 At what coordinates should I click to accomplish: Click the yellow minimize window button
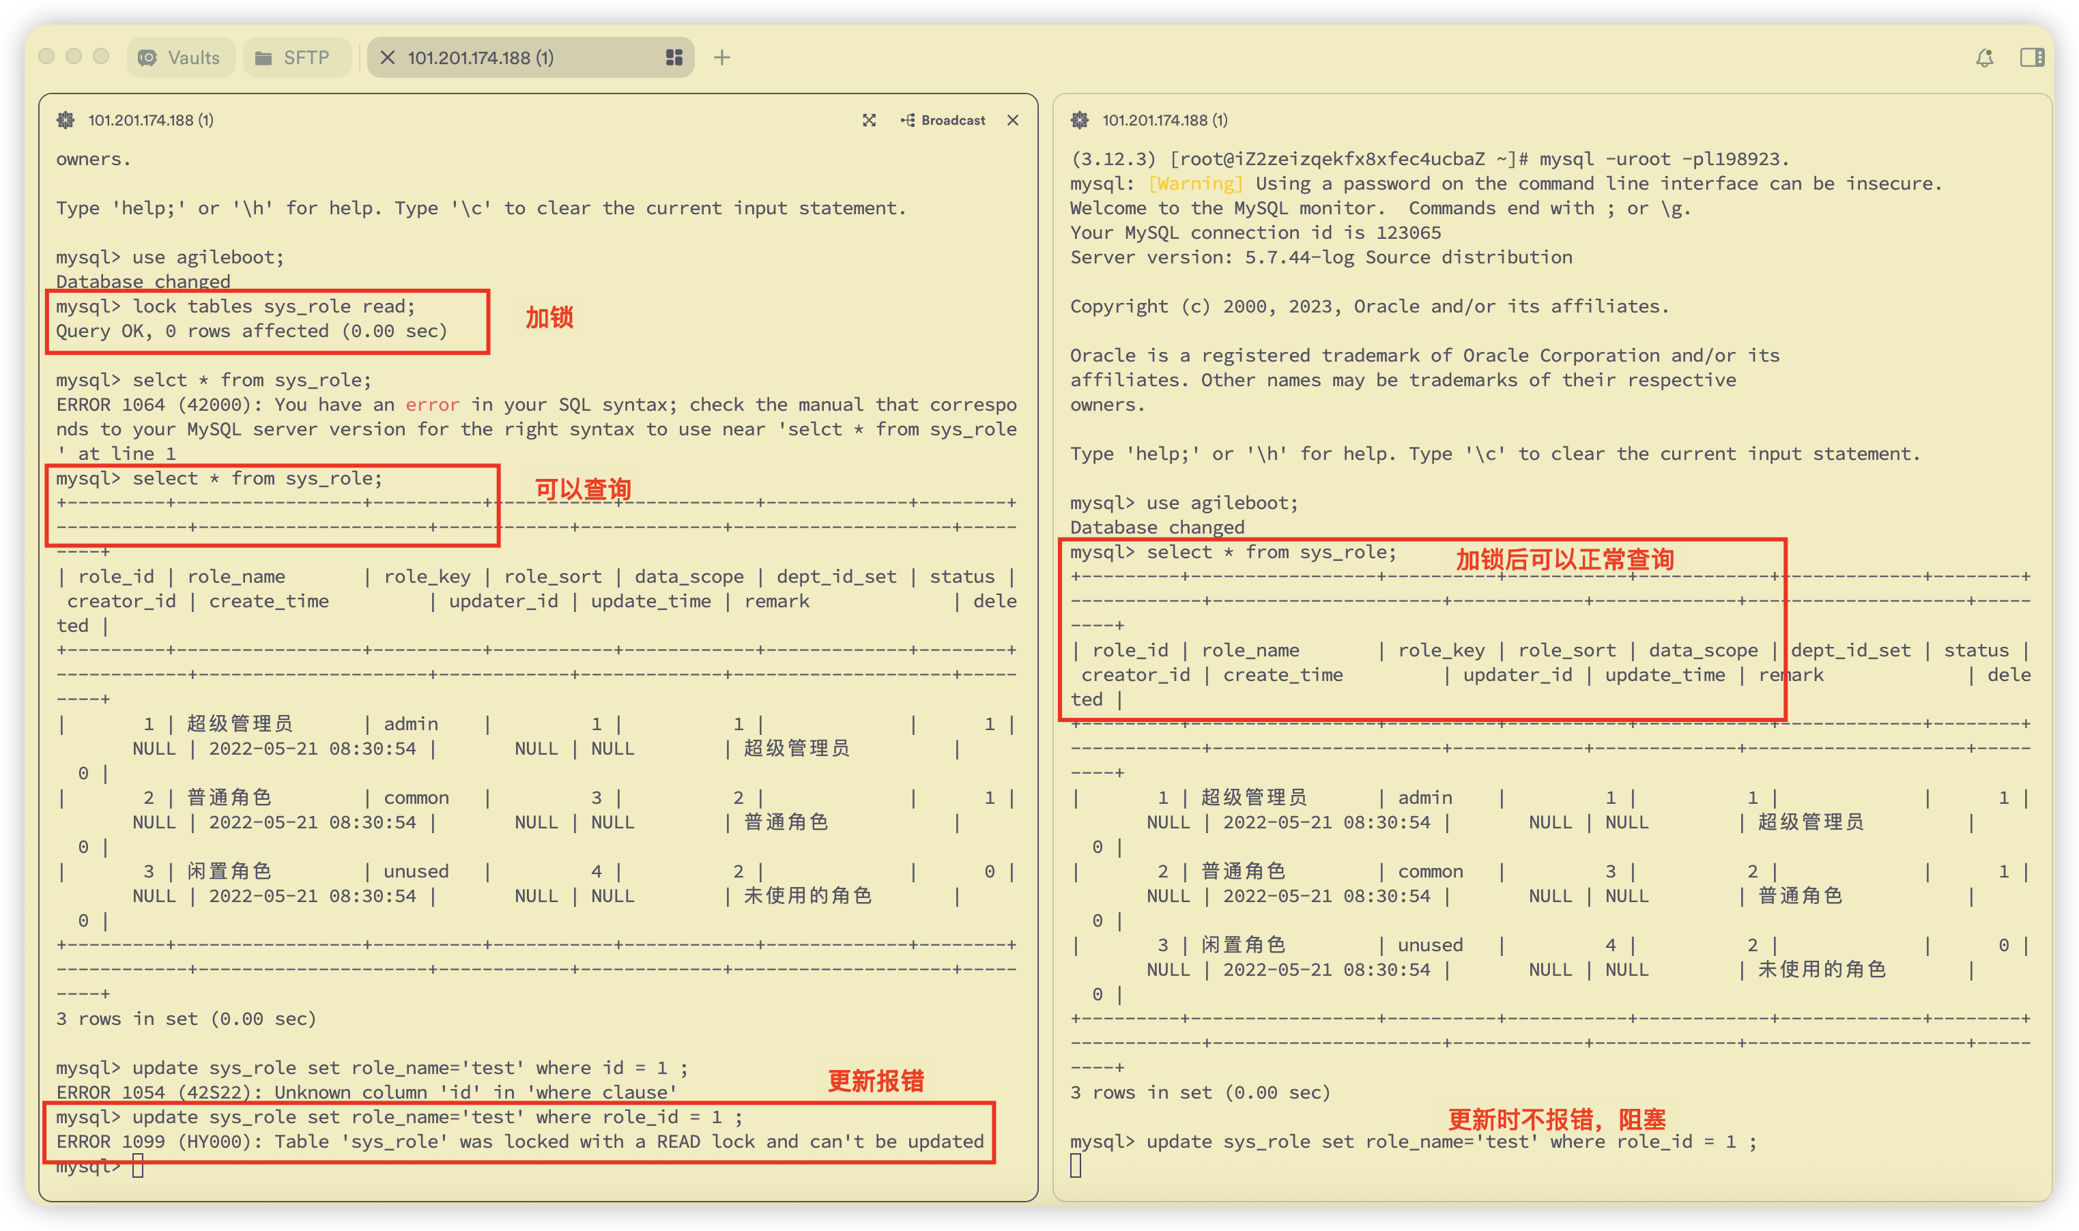74,57
